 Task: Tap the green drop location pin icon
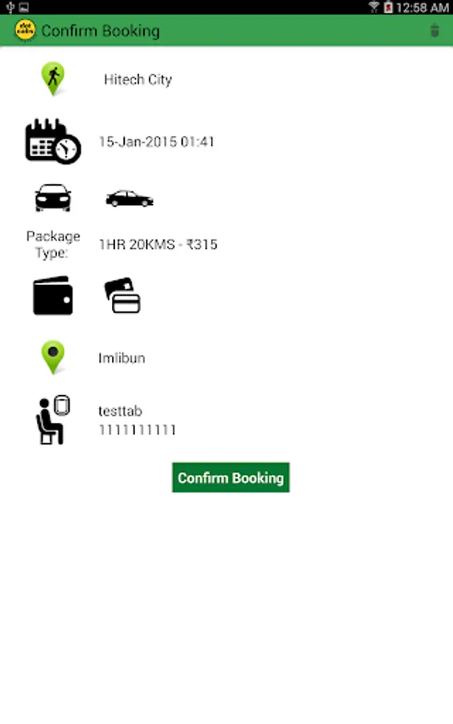(x=53, y=357)
